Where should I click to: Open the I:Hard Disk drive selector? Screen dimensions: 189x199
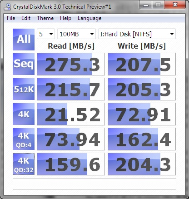click(137, 34)
